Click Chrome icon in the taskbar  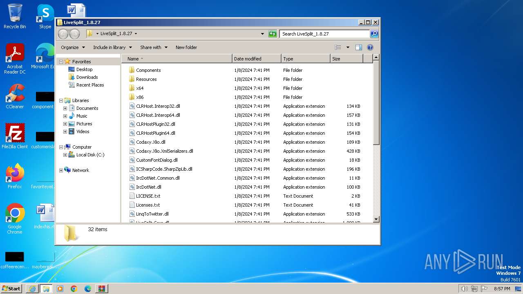[74, 288]
